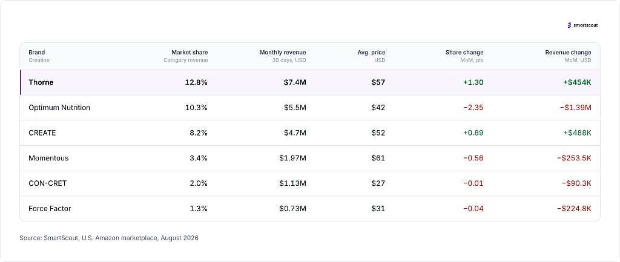Click the +0.89 share change value
The image size is (620, 262).
tap(473, 133)
